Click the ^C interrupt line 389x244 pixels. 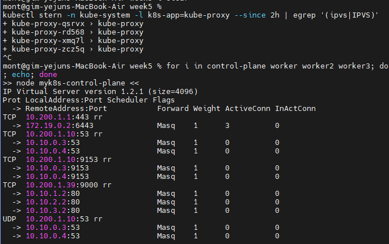point(7,57)
